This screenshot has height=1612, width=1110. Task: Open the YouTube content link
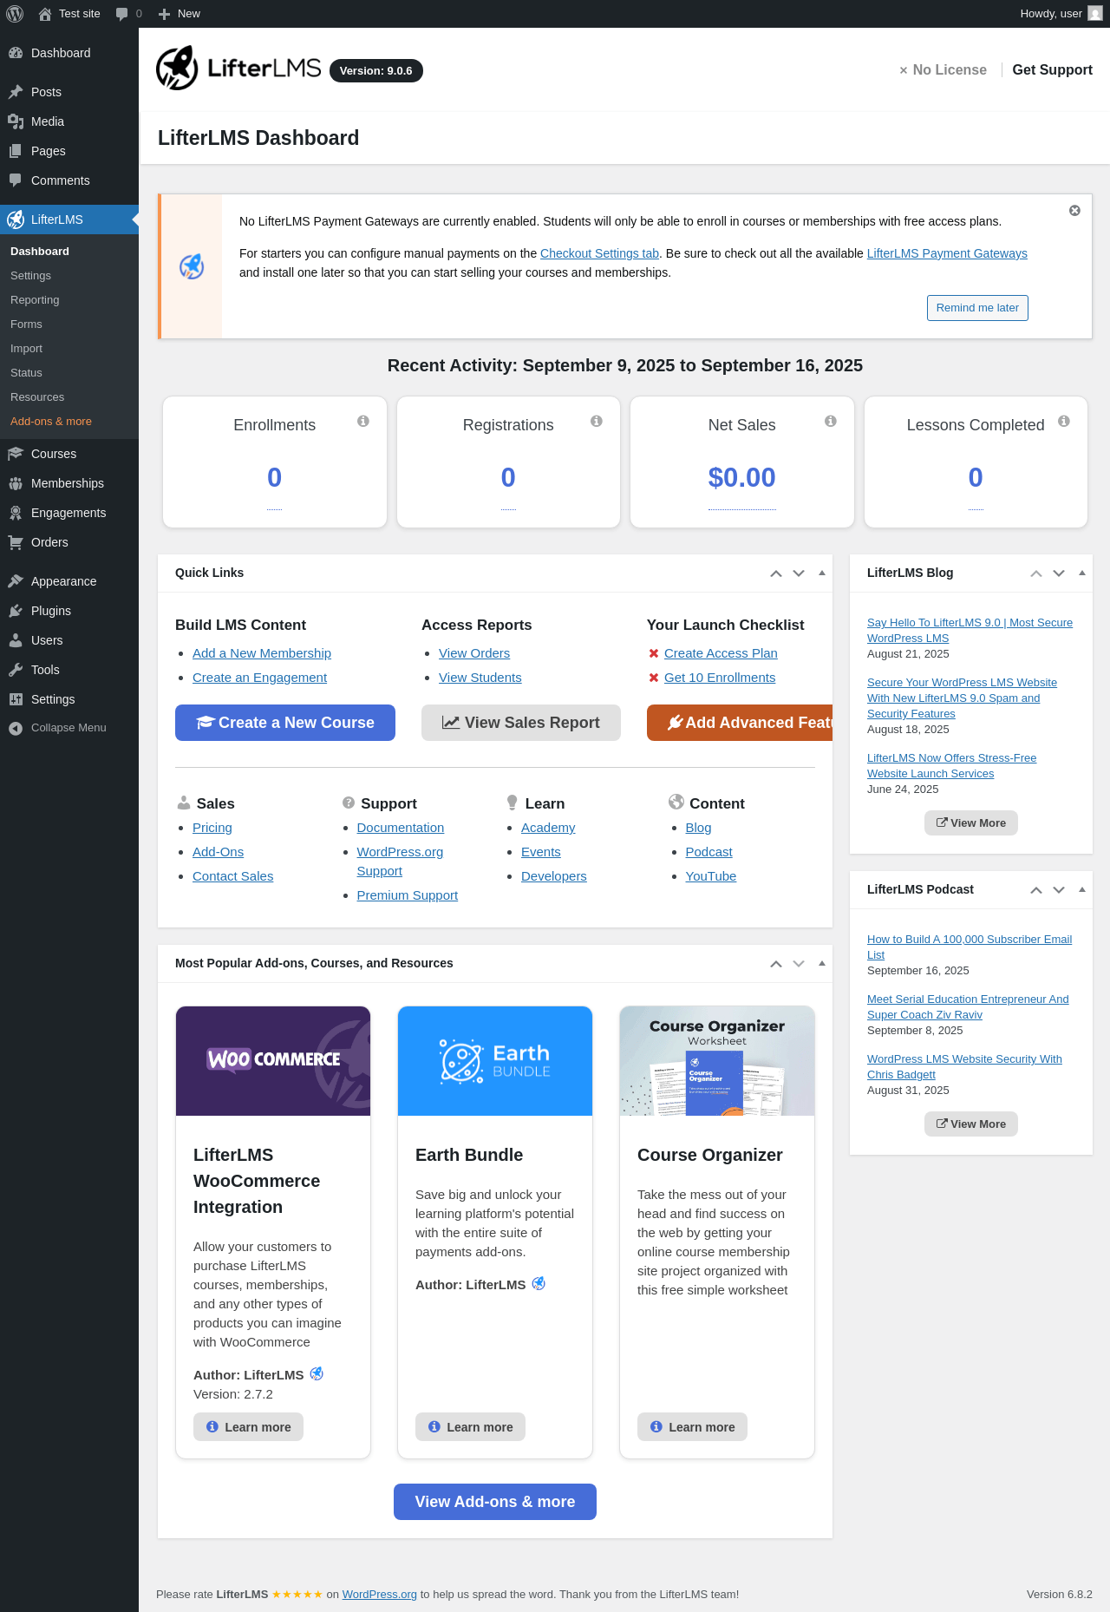point(711,876)
